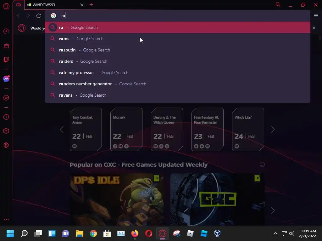
Task: Open VirtualBox from taskbar
Action: (x=217, y=233)
